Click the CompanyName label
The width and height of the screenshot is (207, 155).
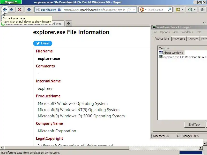(x=49, y=123)
